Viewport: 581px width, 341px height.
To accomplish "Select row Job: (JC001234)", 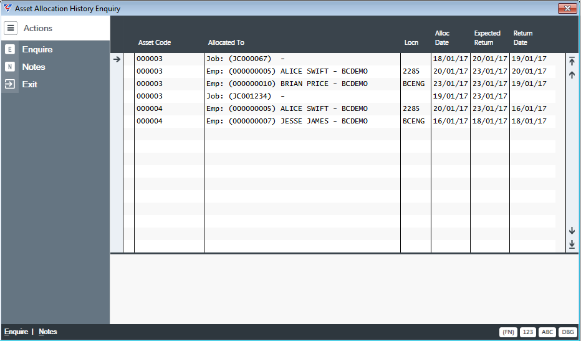I will tap(339, 96).
